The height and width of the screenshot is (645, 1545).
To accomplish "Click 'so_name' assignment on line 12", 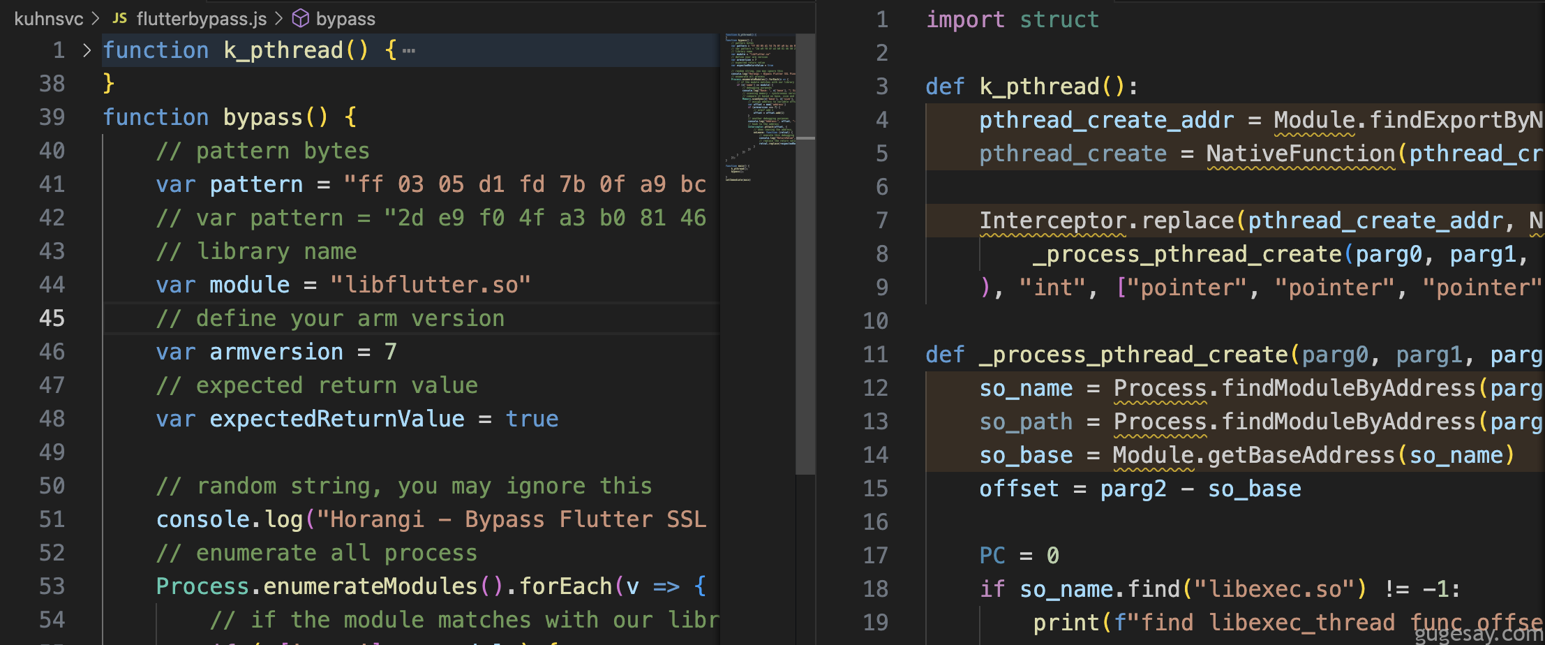I will click(1026, 388).
